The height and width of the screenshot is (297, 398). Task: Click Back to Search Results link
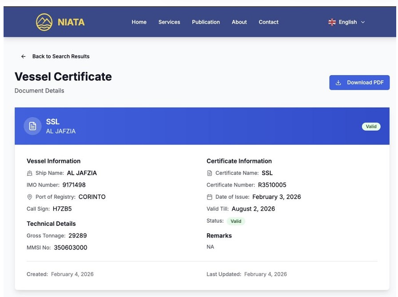point(61,56)
